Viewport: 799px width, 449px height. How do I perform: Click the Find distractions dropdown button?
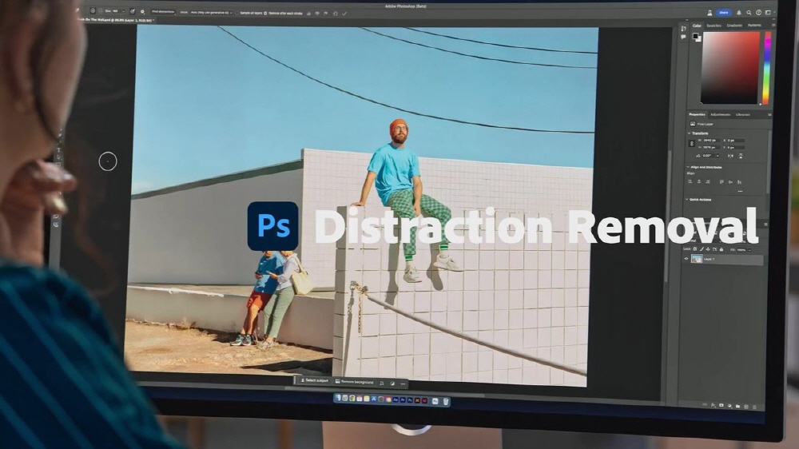163,13
